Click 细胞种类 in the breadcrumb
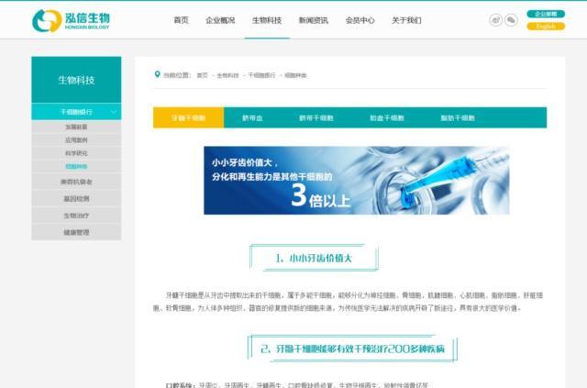The height and width of the screenshot is (388, 587). (295, 75)
